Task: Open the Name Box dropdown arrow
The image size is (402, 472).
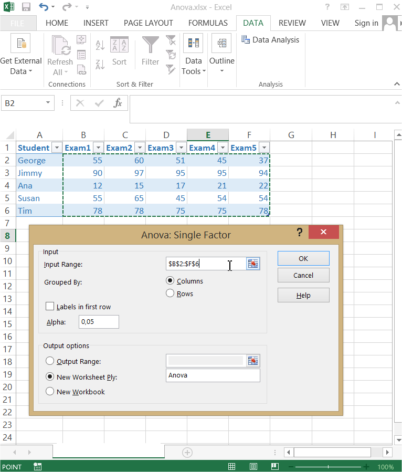Action: coord(48,103)
